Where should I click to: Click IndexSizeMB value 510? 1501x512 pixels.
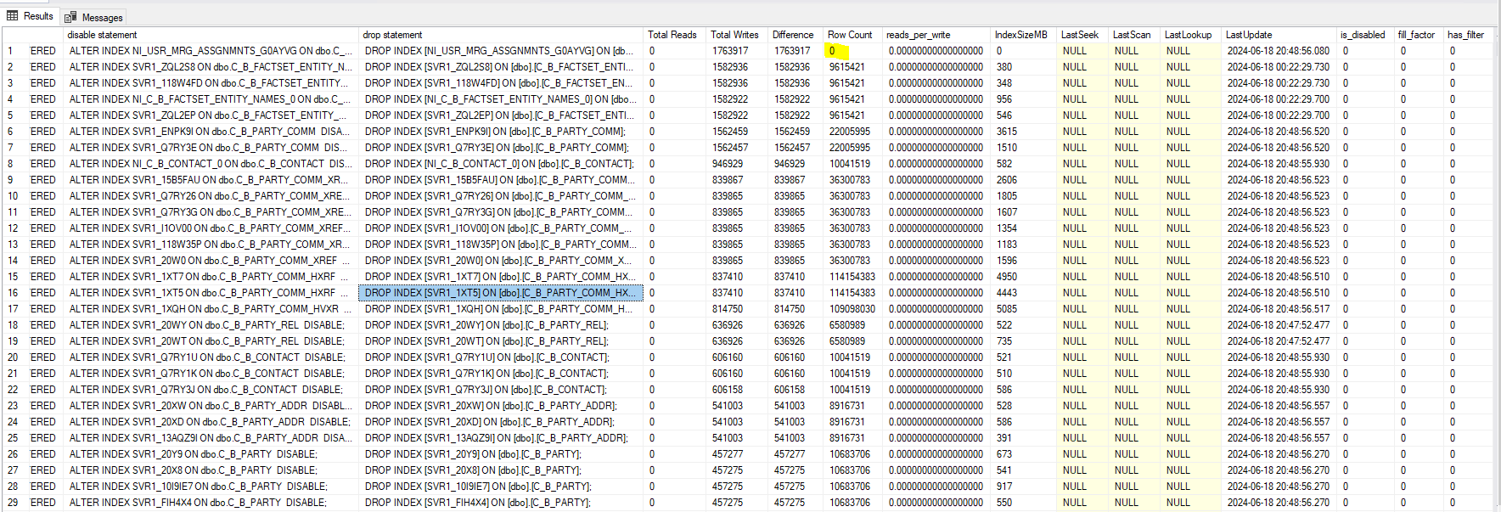(1025, 374)
